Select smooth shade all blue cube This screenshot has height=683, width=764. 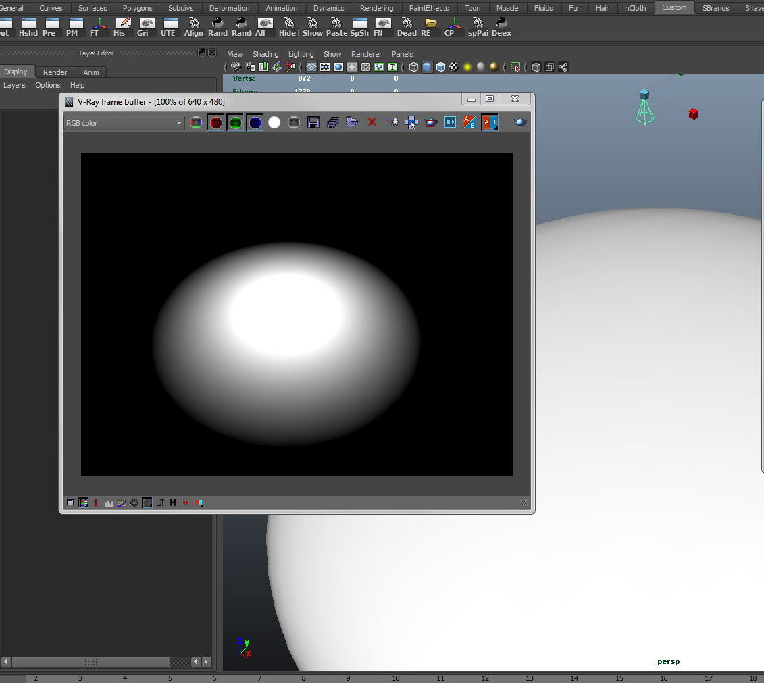click(x=427, y=67)
